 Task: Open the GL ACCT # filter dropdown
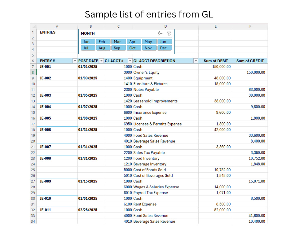pos(130,61)
